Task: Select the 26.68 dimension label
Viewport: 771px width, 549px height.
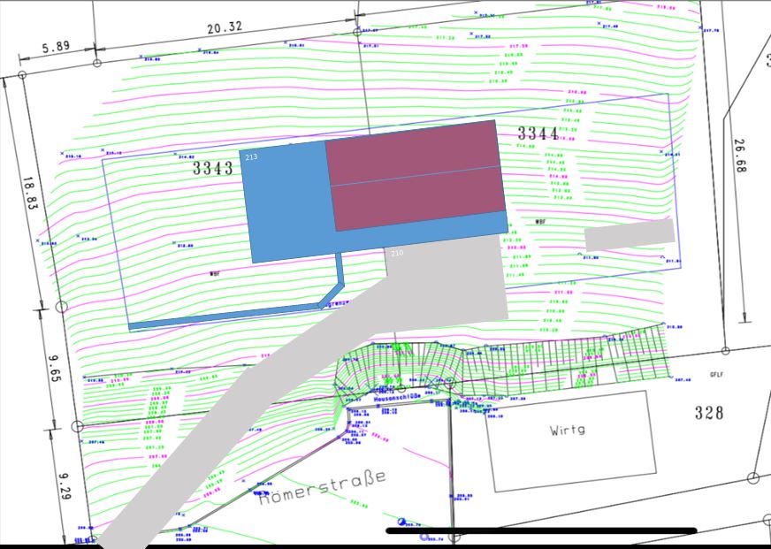Action: (742, 157)
